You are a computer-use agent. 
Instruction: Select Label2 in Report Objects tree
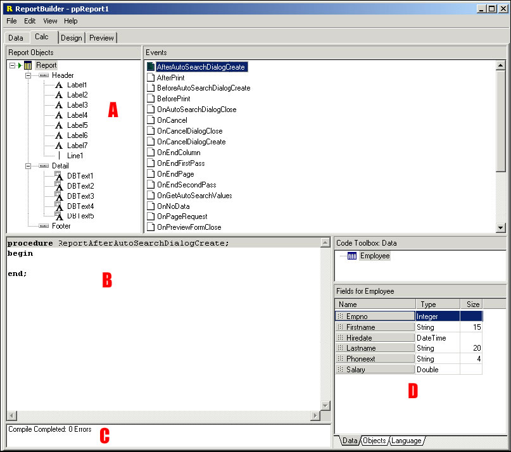pyautogui.click(x=77, y=95)
